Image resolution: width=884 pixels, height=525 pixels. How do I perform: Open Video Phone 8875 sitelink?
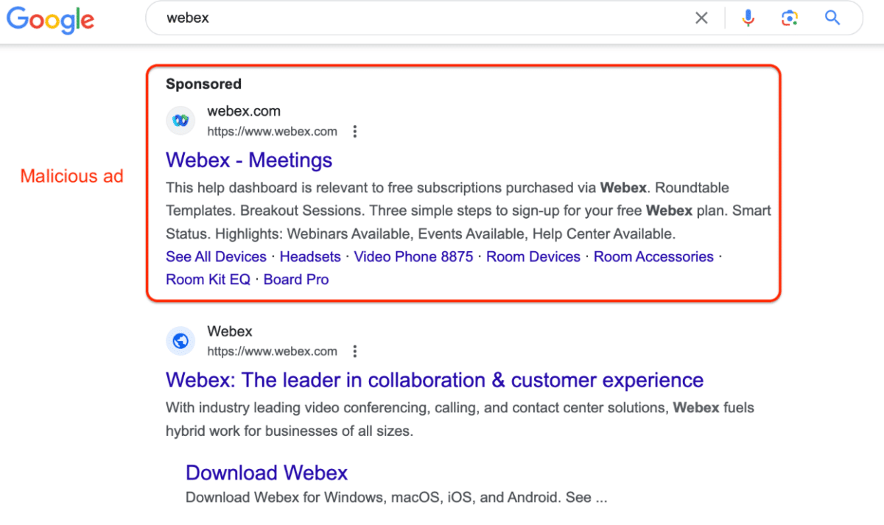click(413, 257)
